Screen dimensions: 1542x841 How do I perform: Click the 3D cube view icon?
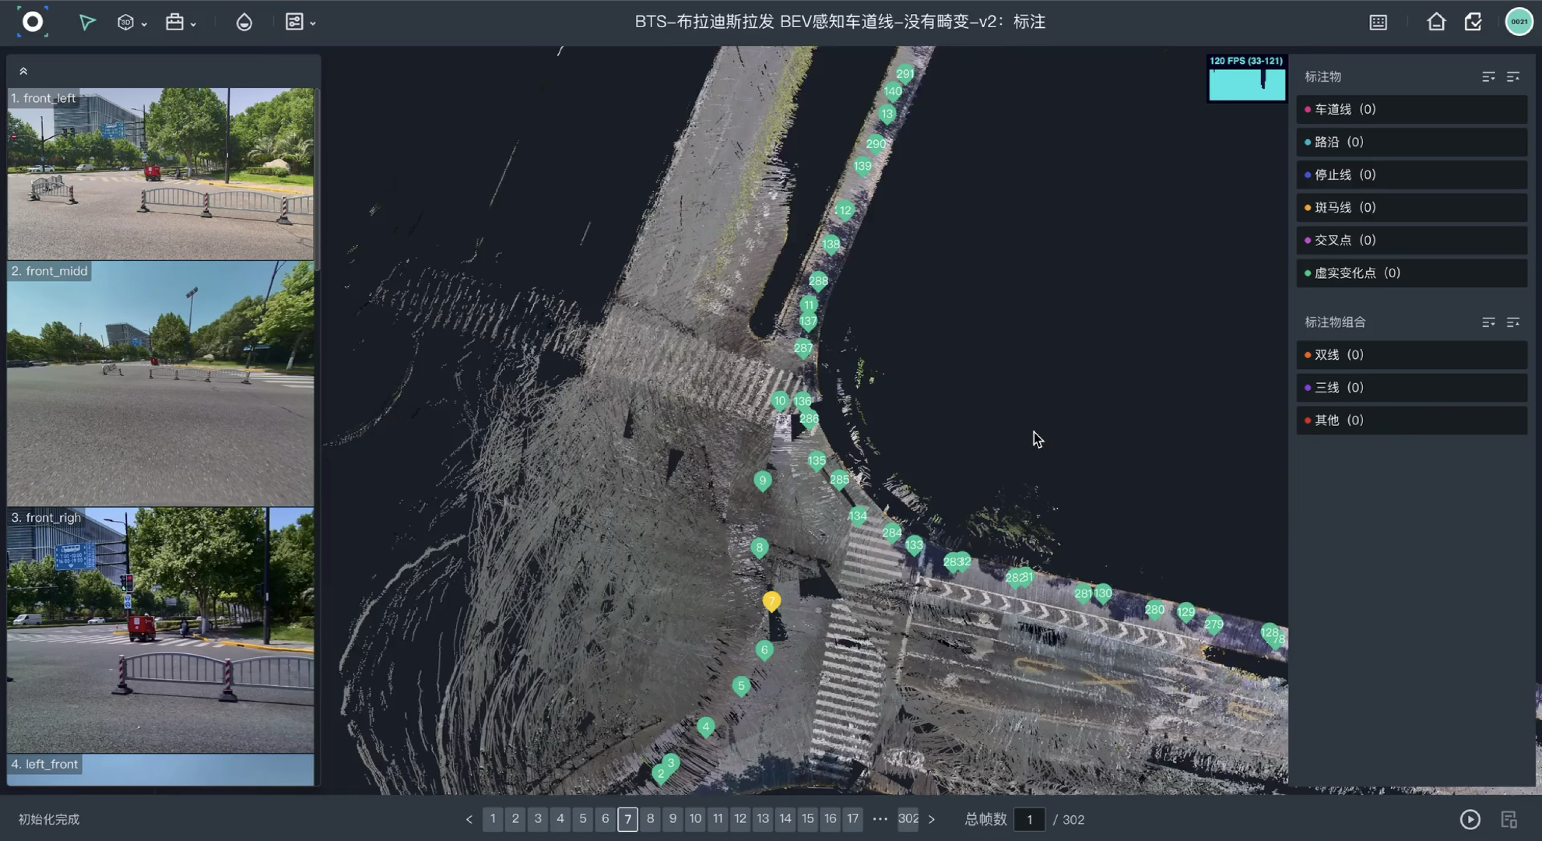coord(125,23)
